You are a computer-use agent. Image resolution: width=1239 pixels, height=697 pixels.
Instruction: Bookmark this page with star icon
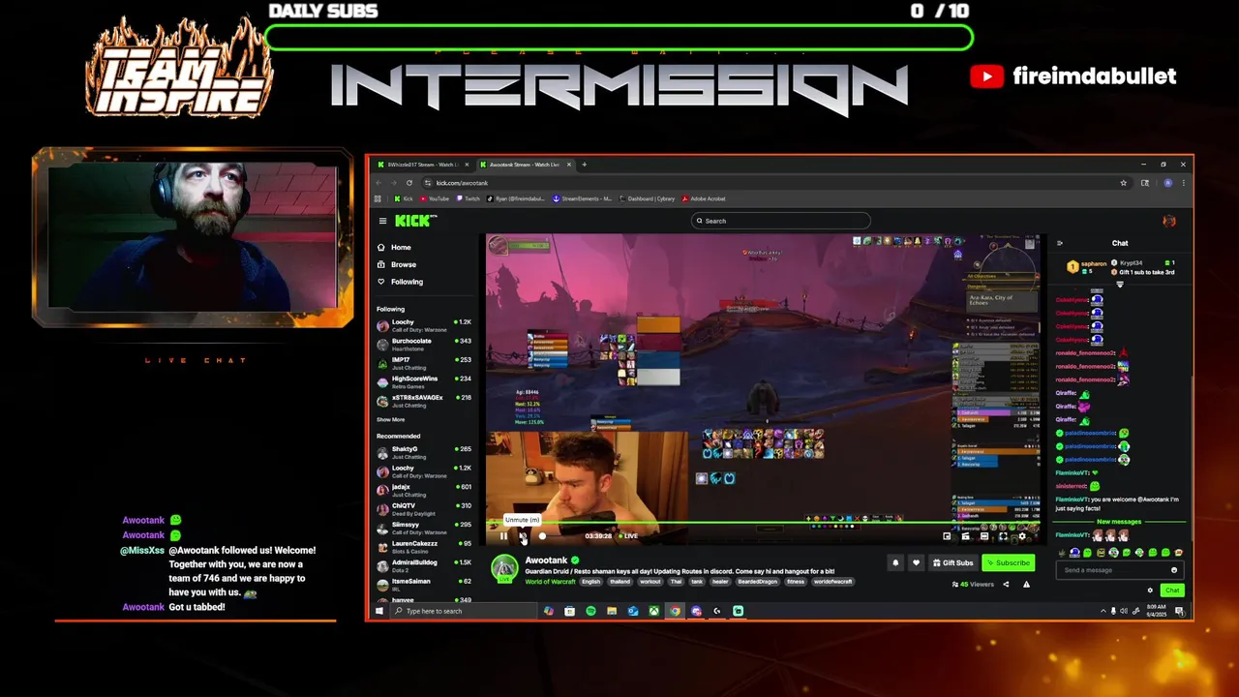[1124, 183]
